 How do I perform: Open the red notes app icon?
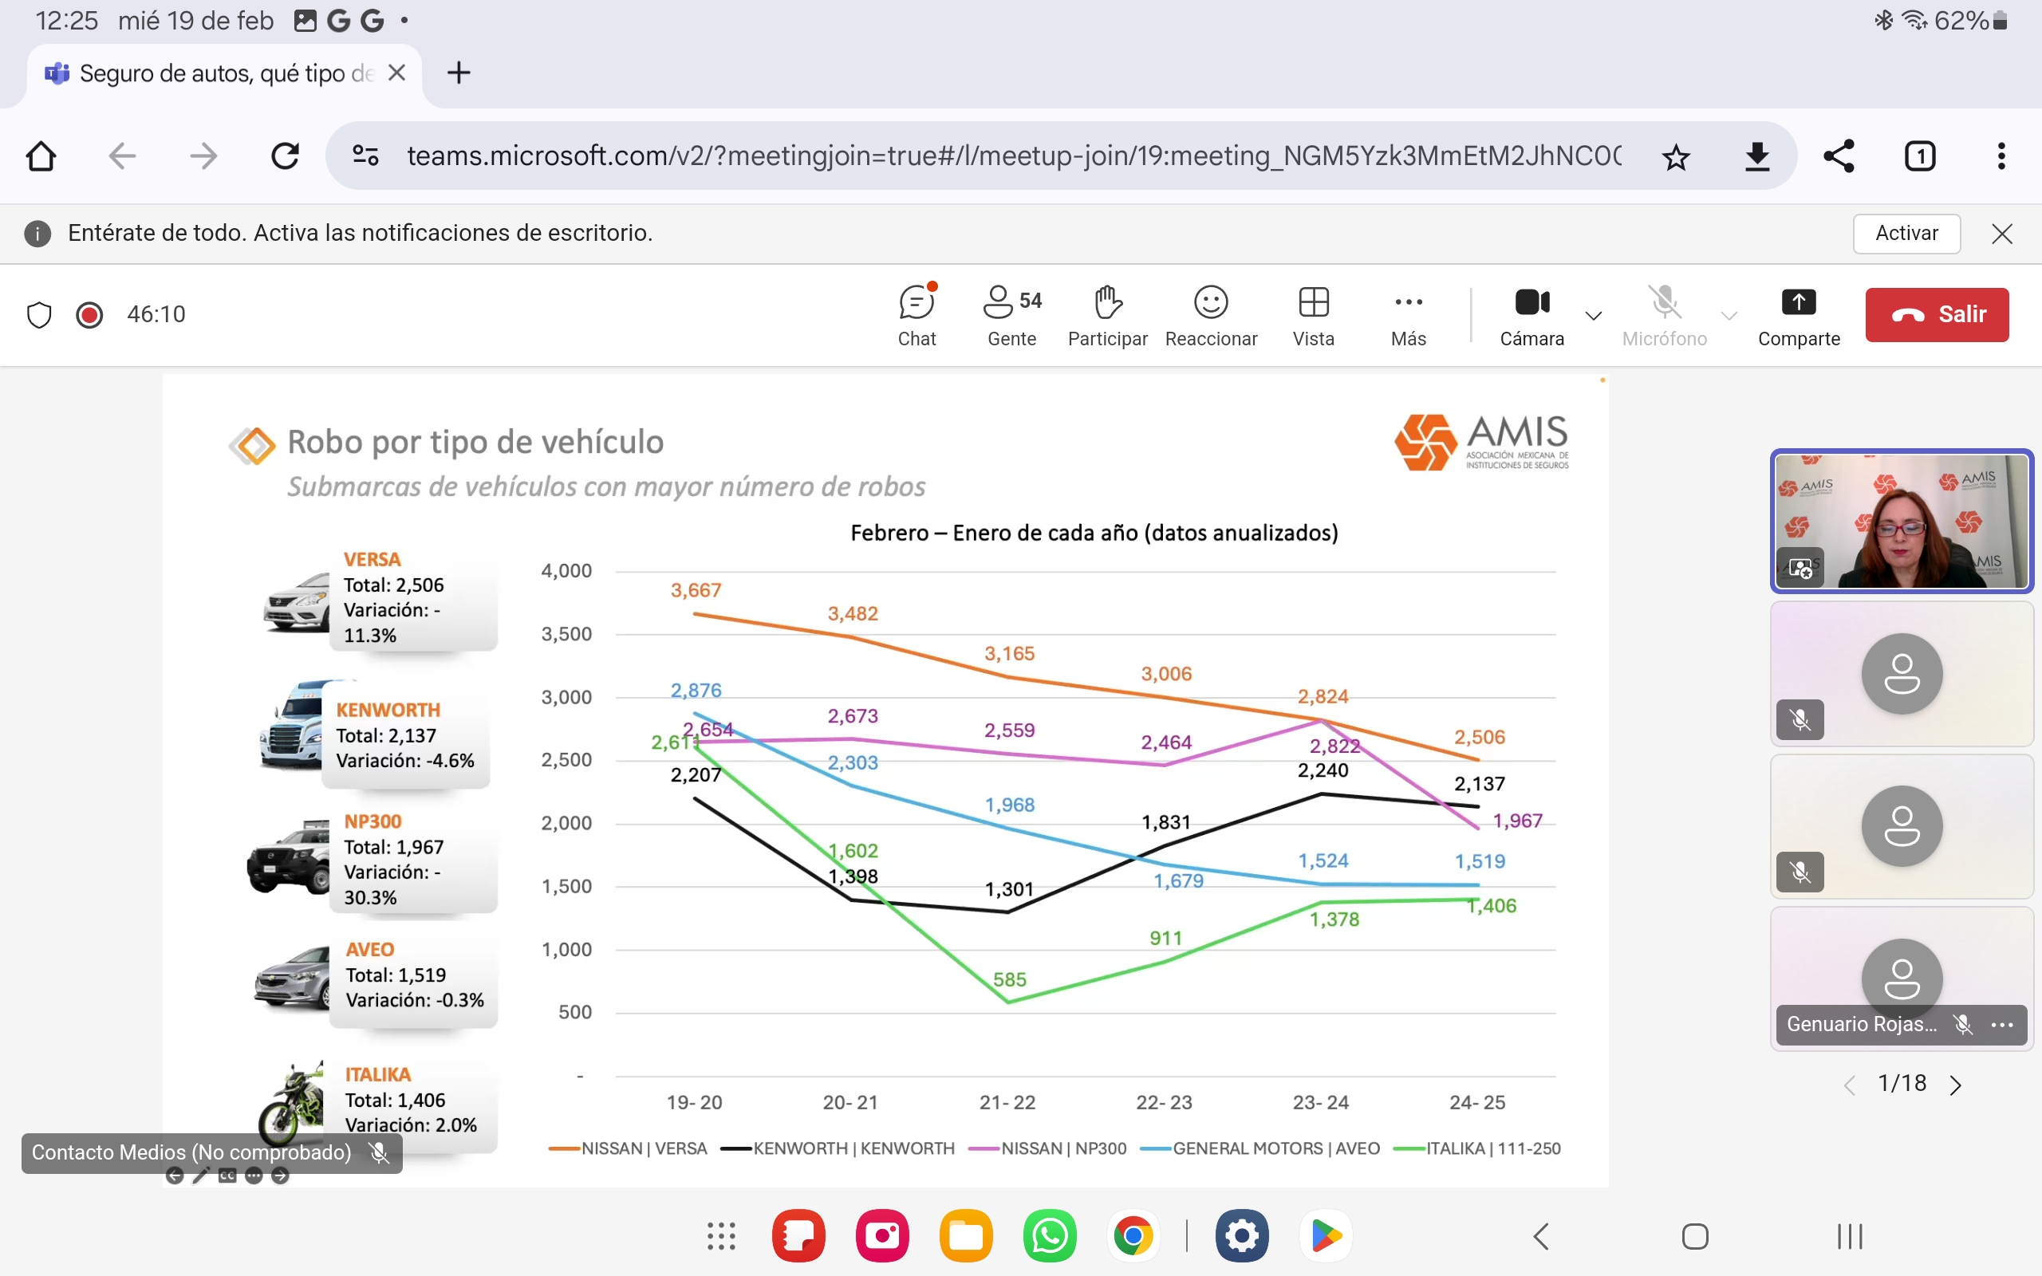798,1236
